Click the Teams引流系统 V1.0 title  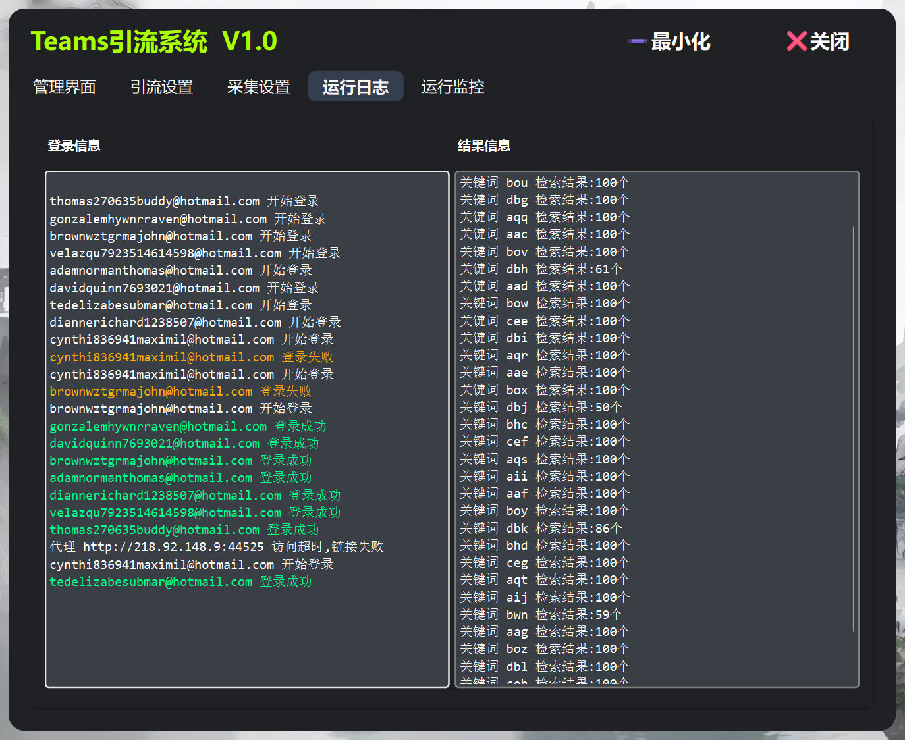click(x=153, y=41)
